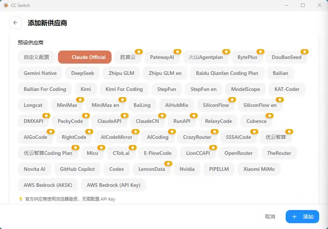Select the GitHub Copilot preset
This screenshot has height=229, width=328.
(x=77, y=169)
